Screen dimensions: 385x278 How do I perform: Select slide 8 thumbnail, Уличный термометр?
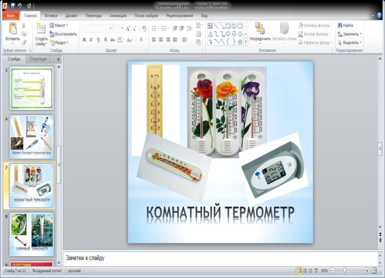pyautogui.click(x=31, y=234)
